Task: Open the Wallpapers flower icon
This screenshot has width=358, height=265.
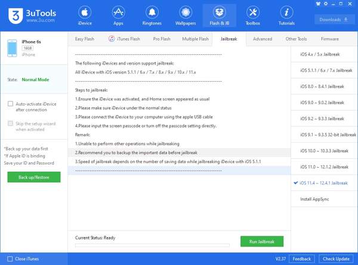Action: (186, 13)
